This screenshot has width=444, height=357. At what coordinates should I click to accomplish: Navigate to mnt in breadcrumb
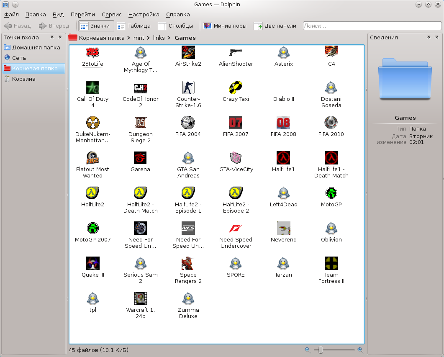pyautogui.click(x=139, y=38)
